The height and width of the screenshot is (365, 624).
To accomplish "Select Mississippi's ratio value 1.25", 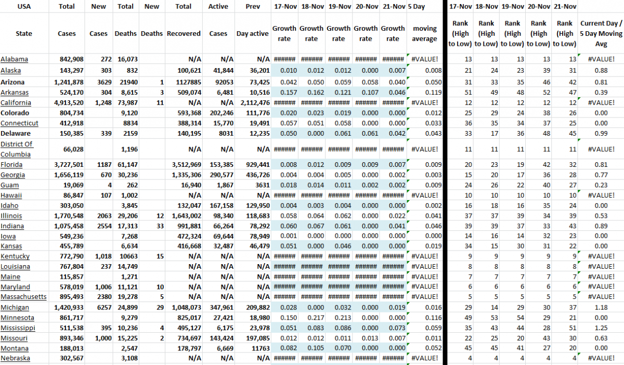I will point(601,328).
